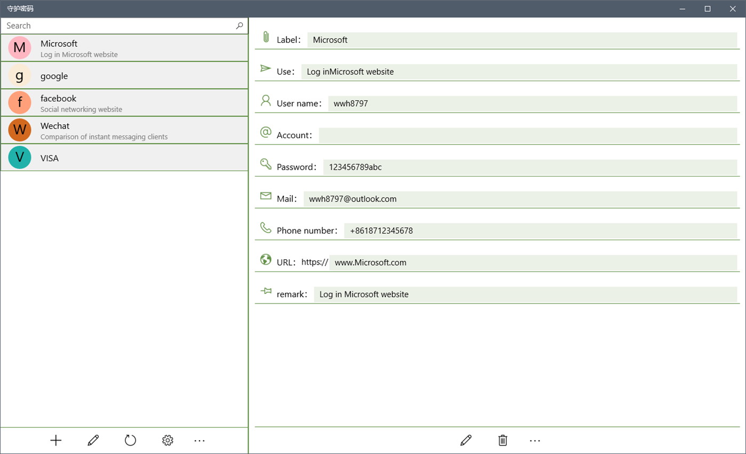Click the key icon beside Password

(x=266, y=164)
